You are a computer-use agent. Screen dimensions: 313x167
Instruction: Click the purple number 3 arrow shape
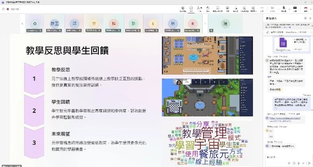coord(34,142)
